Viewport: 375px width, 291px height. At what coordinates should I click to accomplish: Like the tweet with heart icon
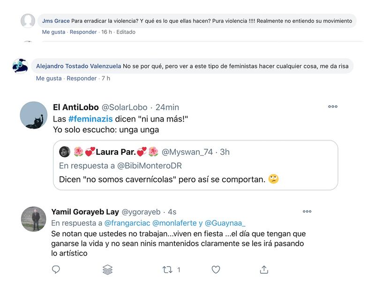click(x=216, y=269)
